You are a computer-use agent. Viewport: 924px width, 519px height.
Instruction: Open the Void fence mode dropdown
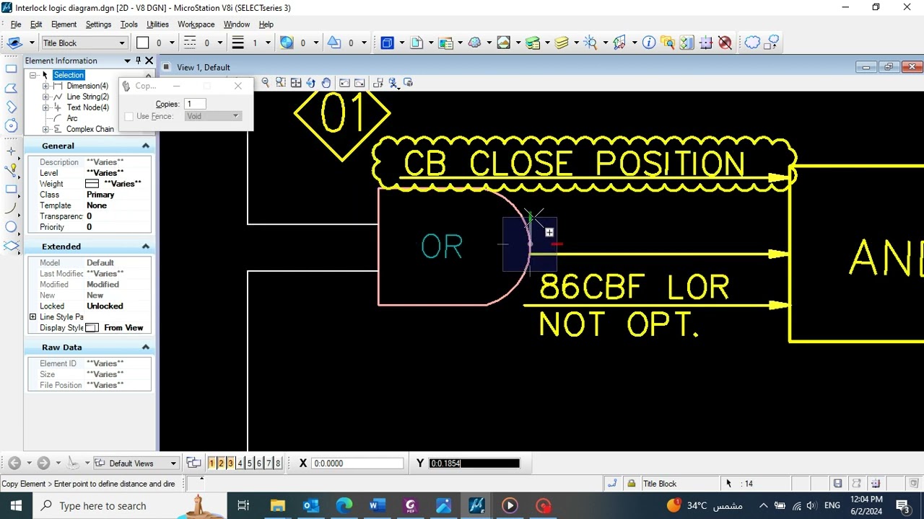pyautogui.click(x=212, y=116)
